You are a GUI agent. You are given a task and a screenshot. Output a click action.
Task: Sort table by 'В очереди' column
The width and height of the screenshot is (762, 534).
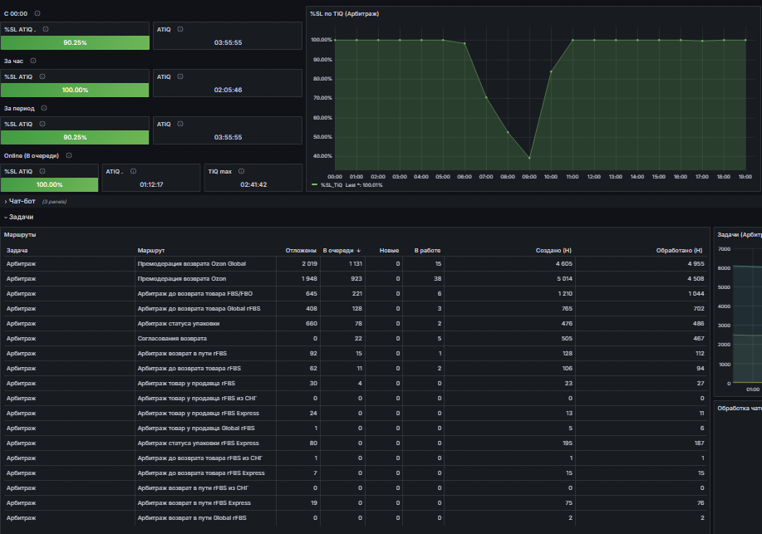coord(342,250)
